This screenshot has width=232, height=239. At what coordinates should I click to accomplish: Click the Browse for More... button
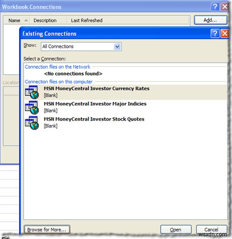click(47, 229)
